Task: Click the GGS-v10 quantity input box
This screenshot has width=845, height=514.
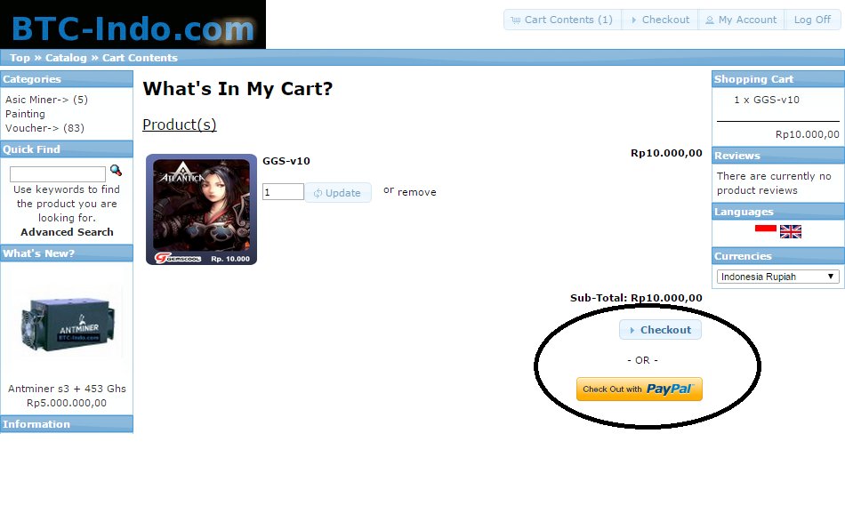Action: [283, 192]
